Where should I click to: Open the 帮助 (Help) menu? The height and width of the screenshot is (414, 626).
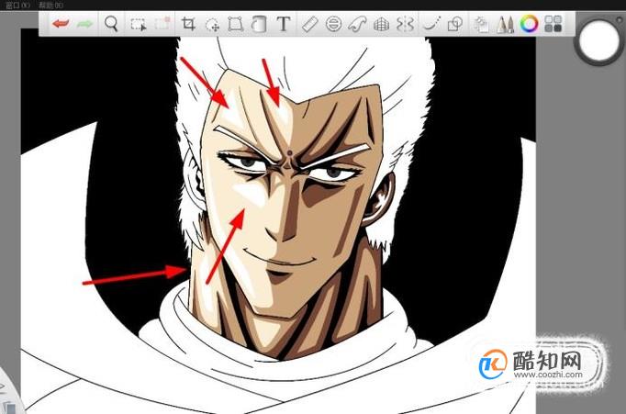coord(50,6)
